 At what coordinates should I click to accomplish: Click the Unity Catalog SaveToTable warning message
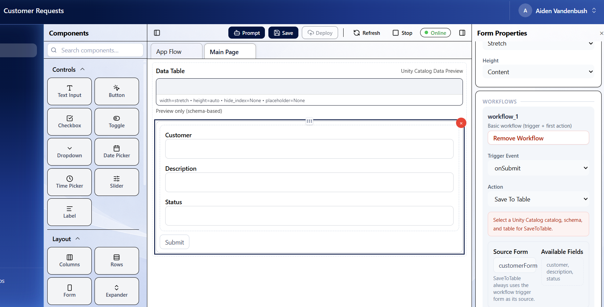point(538,224)
